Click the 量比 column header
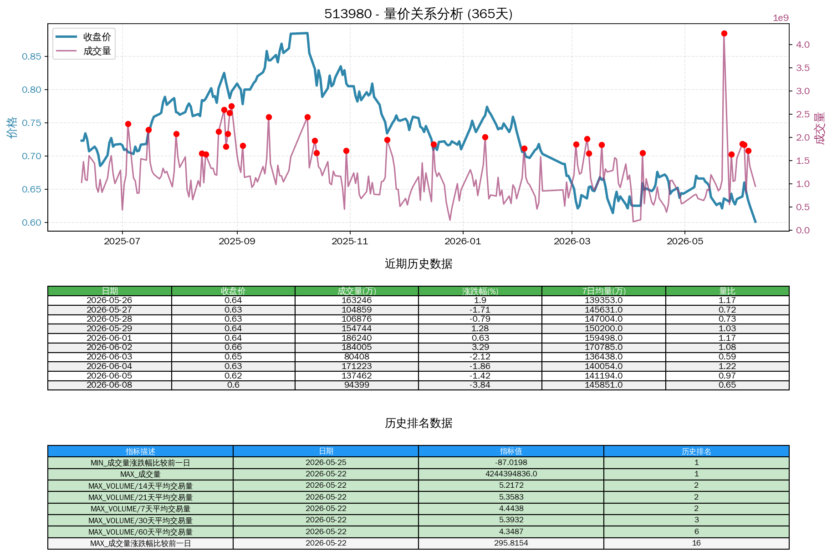Image resolution: width=832 pixels, height=556 pixels. pos(727,291)
